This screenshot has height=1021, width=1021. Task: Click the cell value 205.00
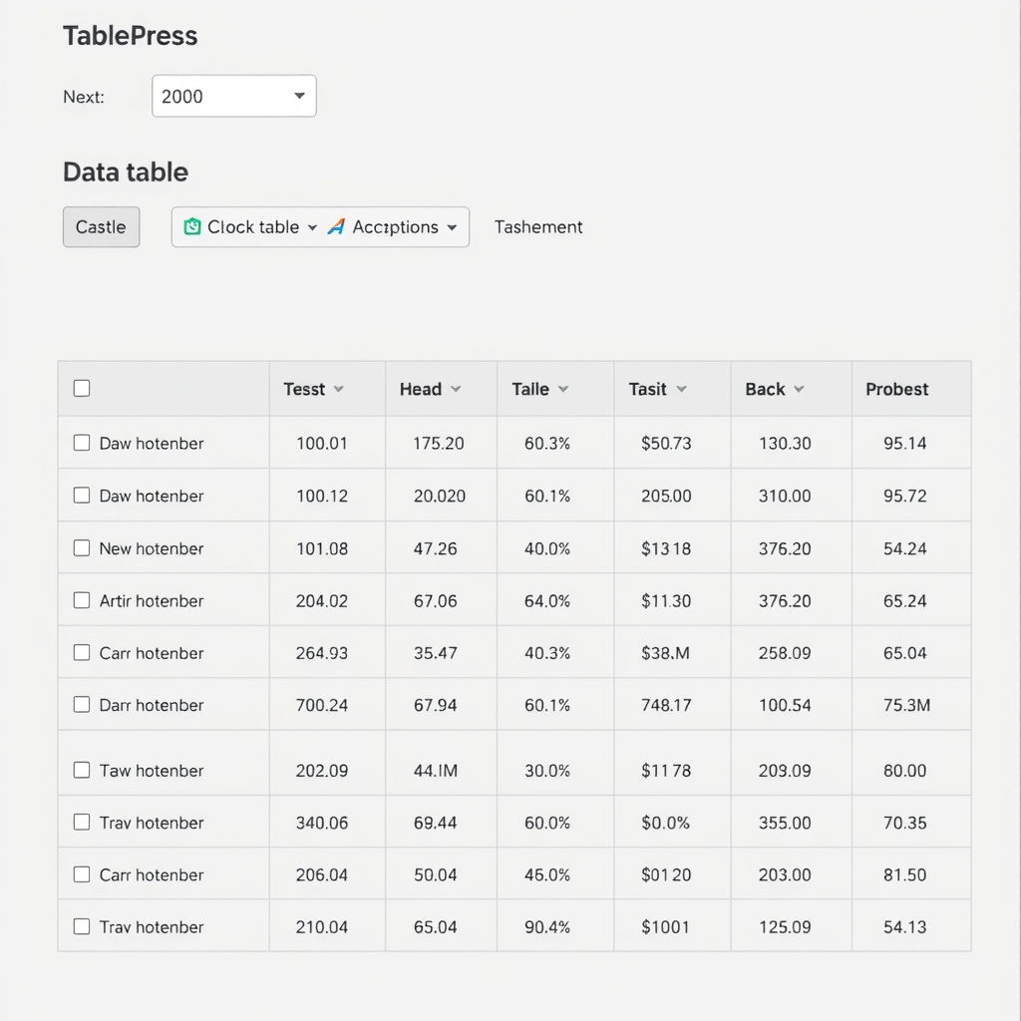click(x=666, y=496)
